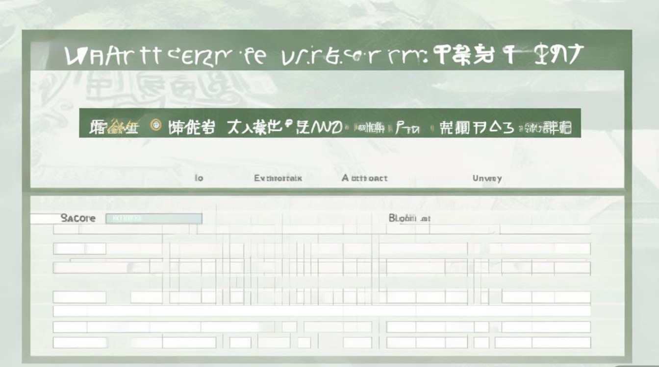Click the teal input field beside "Sacore"

coord(153,218)
